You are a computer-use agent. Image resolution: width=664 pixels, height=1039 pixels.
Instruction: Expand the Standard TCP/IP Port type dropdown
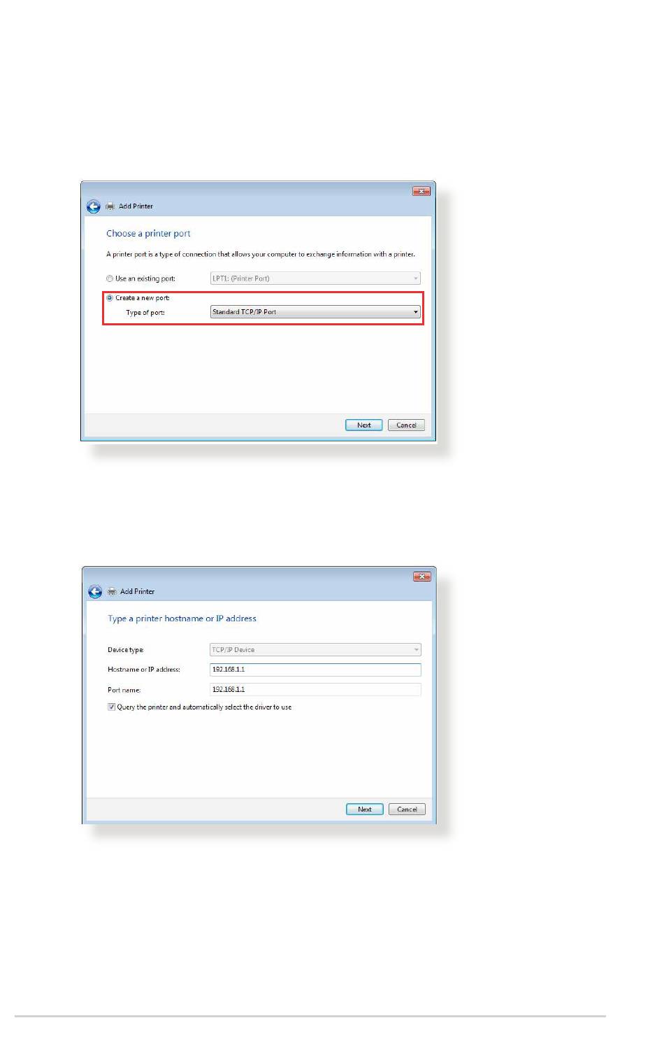(x=315, y=312)
